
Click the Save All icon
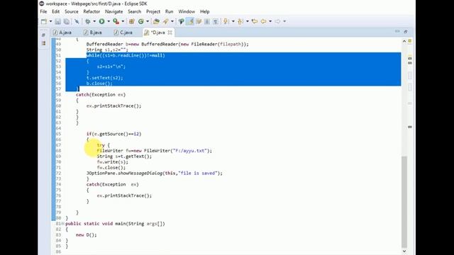click(x=67, y=21)
